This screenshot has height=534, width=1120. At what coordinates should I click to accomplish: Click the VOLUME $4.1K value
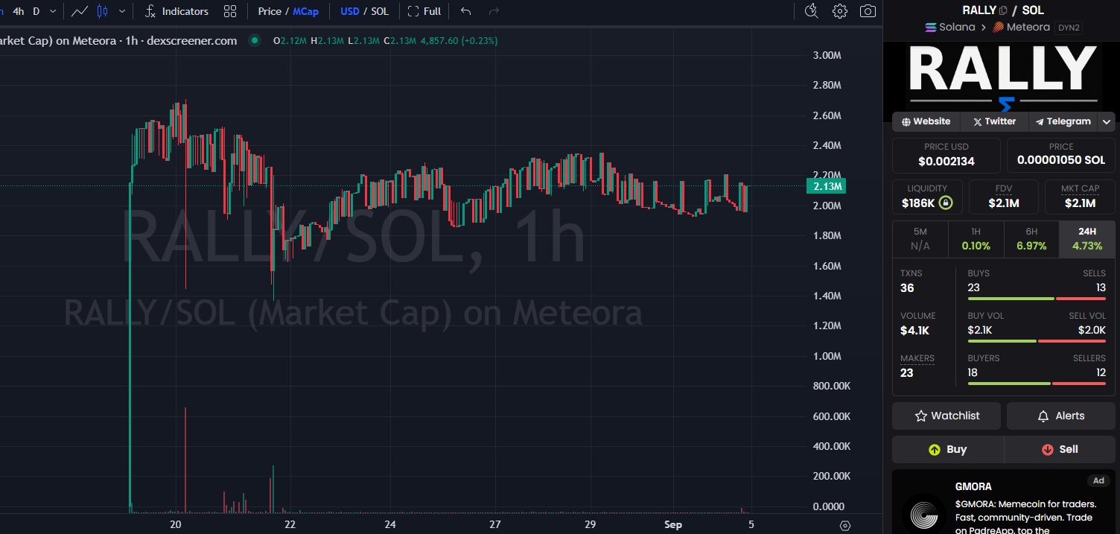914,330
